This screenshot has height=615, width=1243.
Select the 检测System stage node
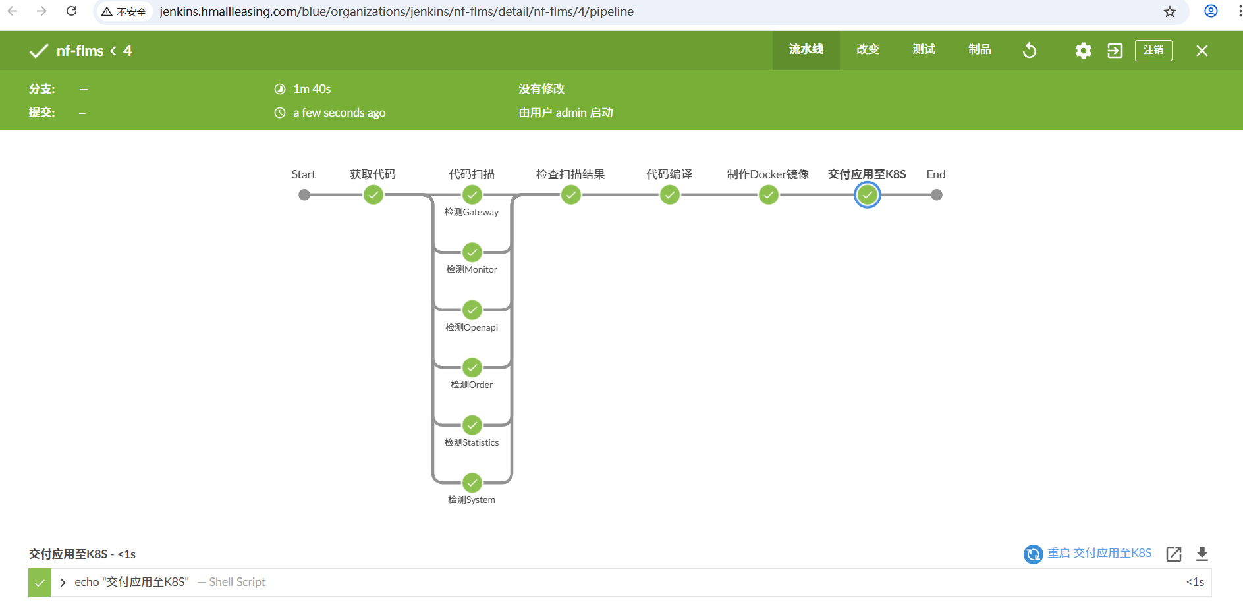point(472,483)
